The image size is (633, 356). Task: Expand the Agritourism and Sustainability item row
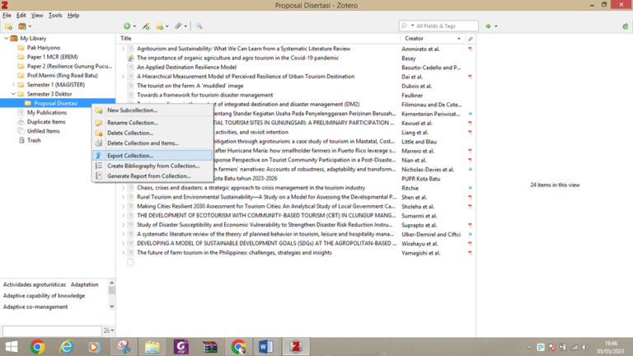[124, 49]
